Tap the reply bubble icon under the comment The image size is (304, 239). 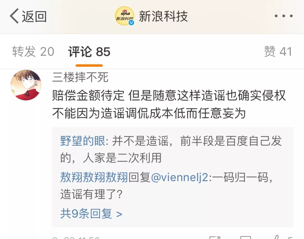click(245, 238)
